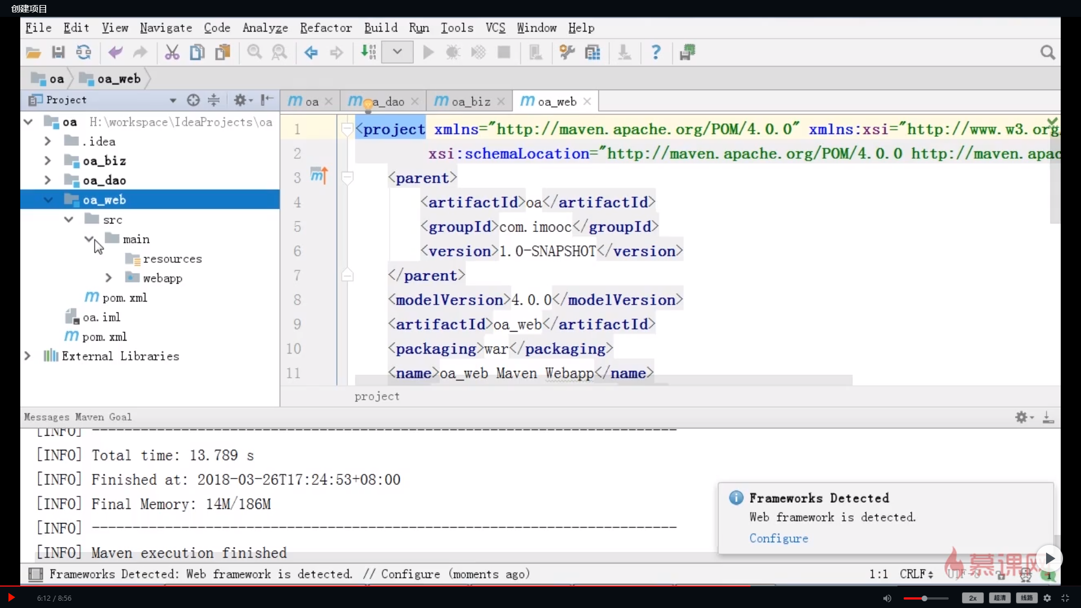Screen dimensions: 1081x608
Task: Open the VCS menu
Action: pos(495,28)
